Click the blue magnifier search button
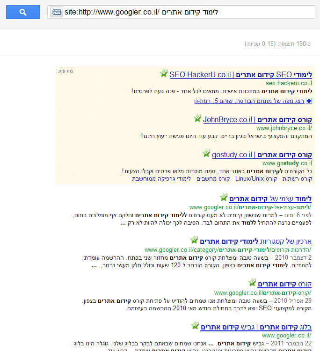The height and width of the screenshot is (351, 320). [23, 12]
